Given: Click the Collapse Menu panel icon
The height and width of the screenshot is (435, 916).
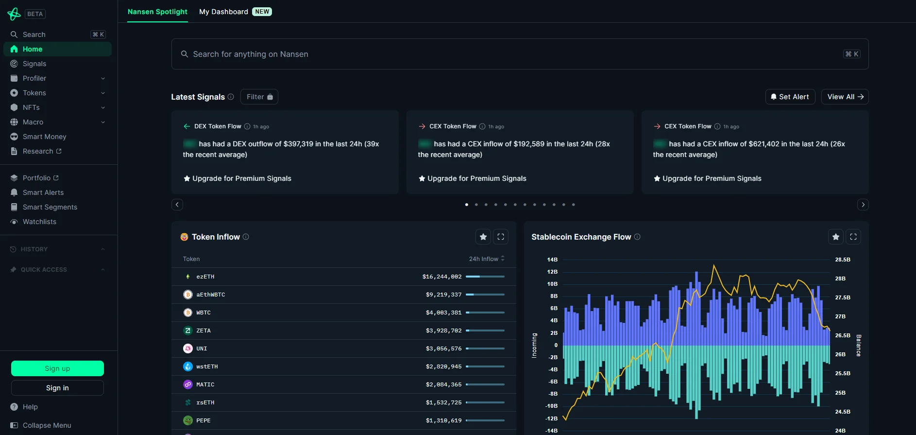Looking at the screenshot, I should coord(14,425).
